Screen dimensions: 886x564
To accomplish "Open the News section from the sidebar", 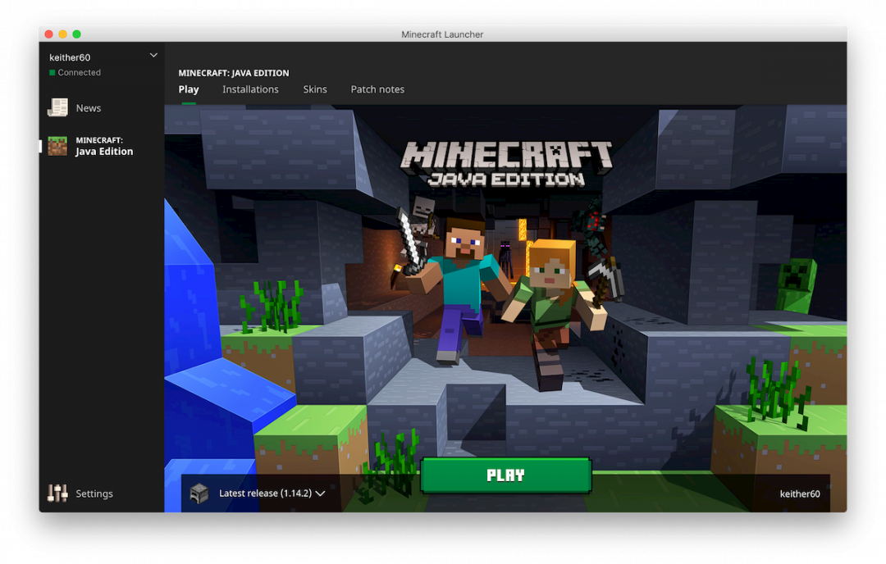I will pyautogui.click(x=86, y=107).
